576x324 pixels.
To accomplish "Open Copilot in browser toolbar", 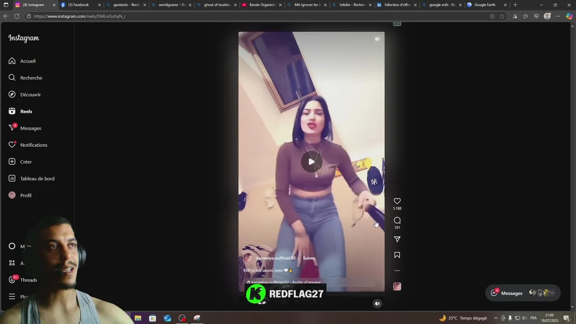I will click(x=569, y=16).
